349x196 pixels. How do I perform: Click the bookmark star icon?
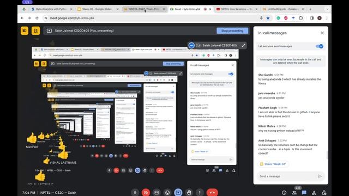268,18
